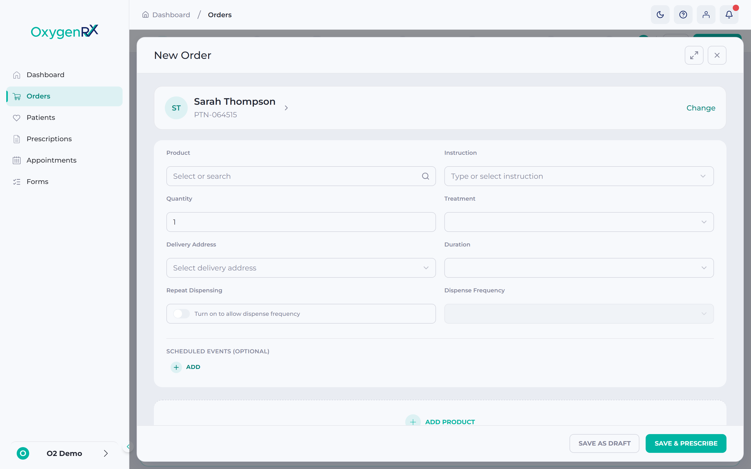Click into the Quantity input field
The height and width of the screenshot is (469, 751).
point(301,222)
